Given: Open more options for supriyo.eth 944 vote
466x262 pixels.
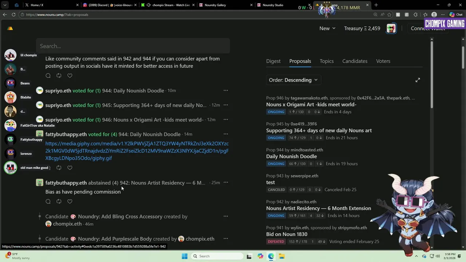Looking at the screenshot, I should (226, 91).
